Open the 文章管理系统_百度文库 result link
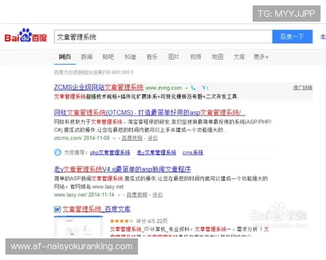 [97, 209]
